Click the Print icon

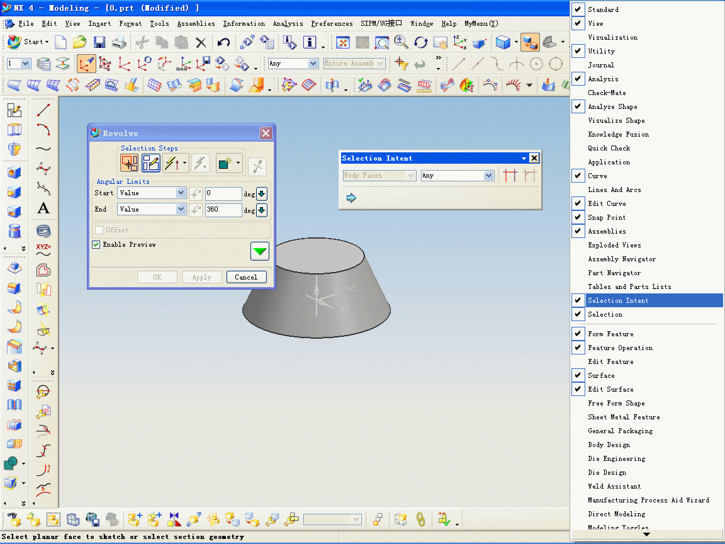coord(119,42)
